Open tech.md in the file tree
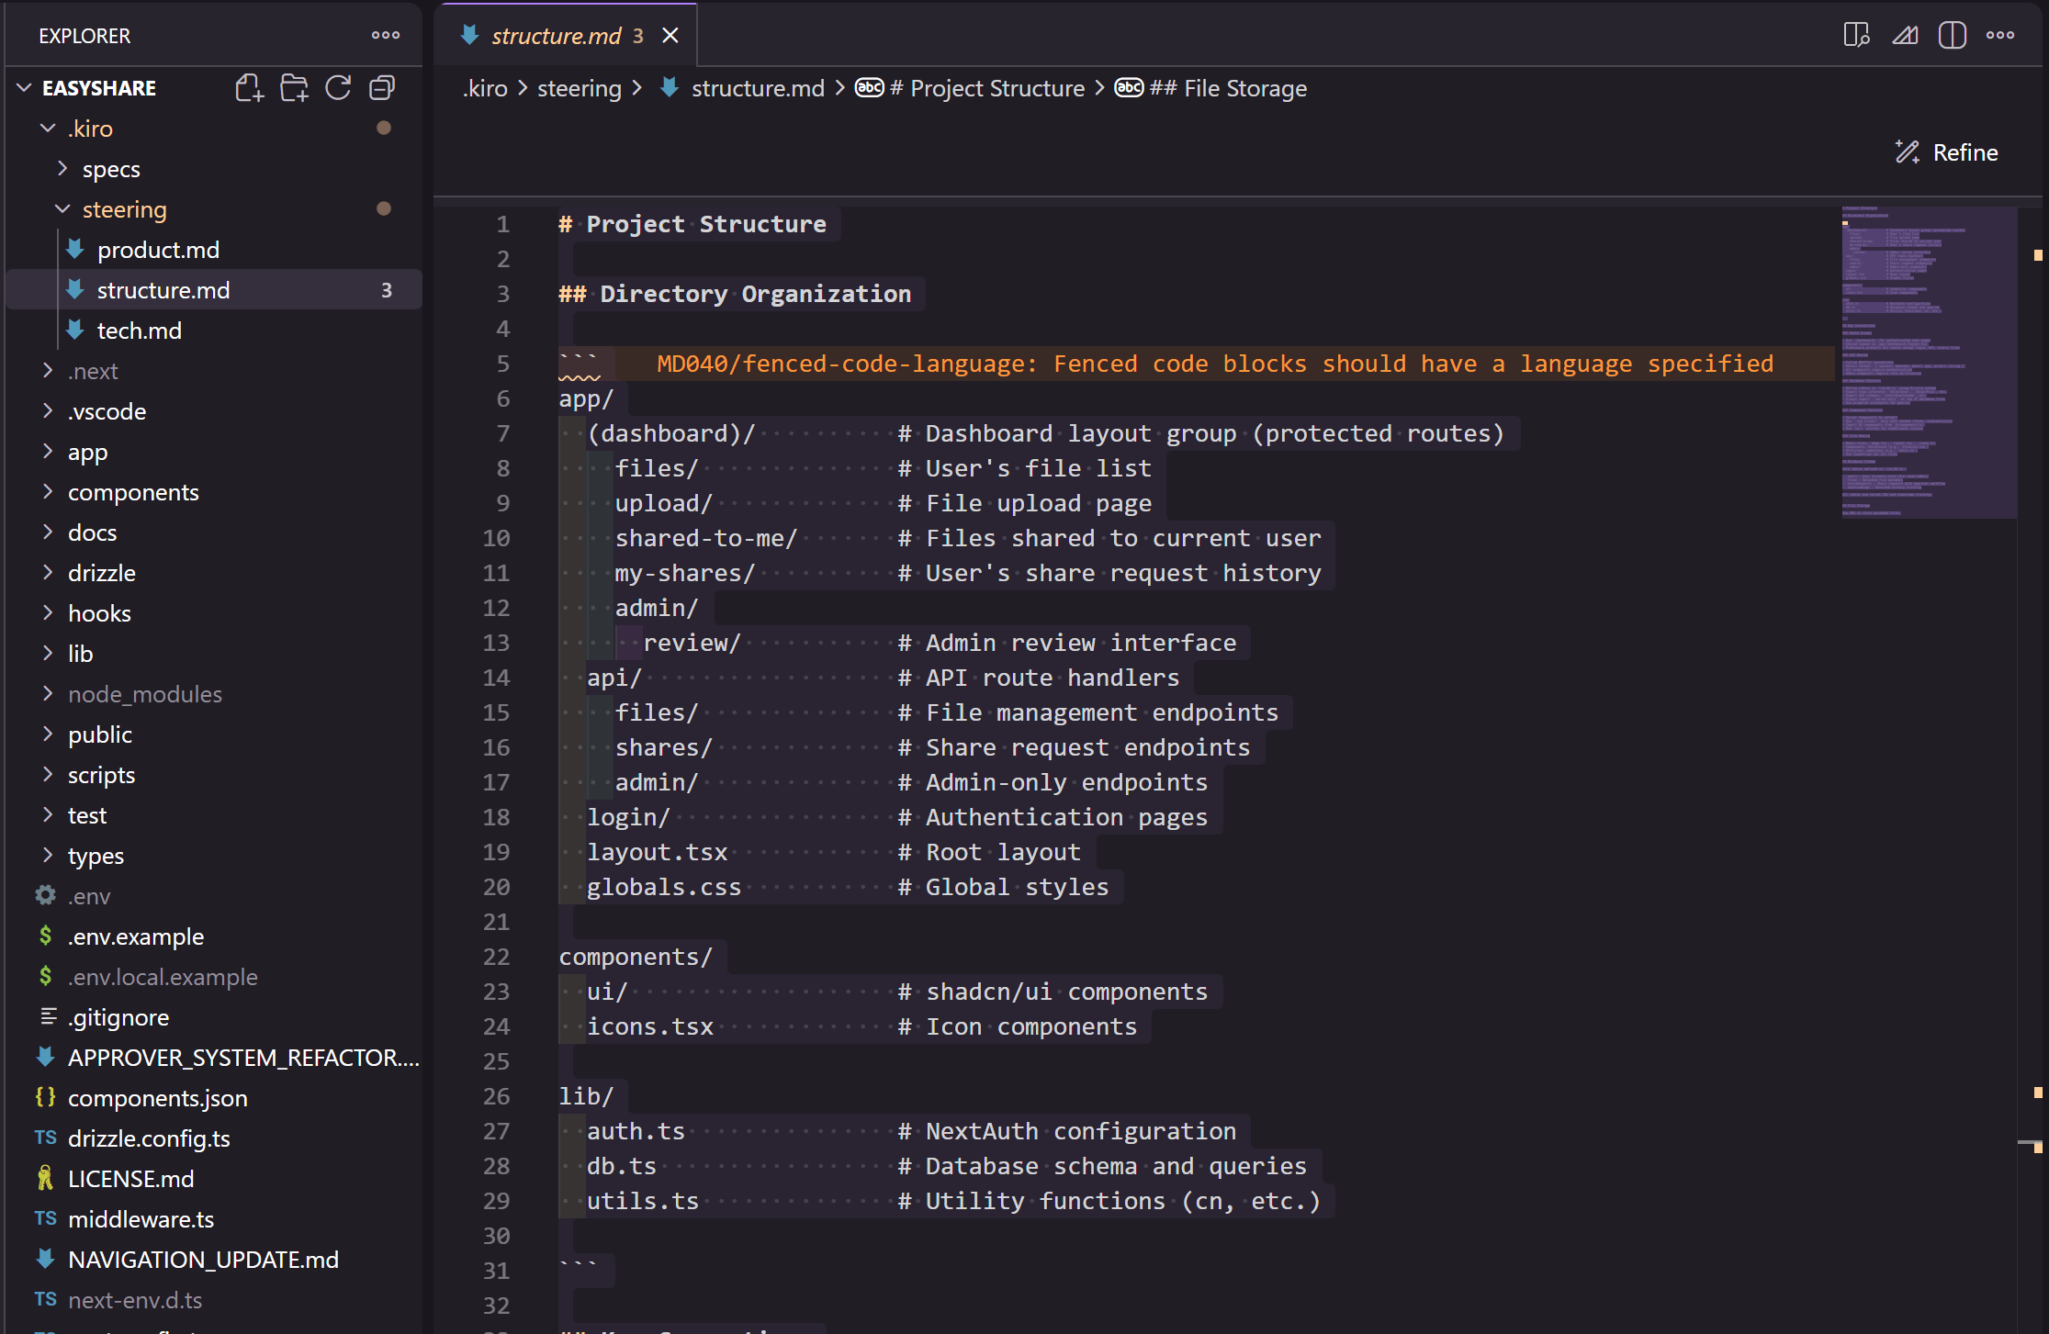 (140, 331)
